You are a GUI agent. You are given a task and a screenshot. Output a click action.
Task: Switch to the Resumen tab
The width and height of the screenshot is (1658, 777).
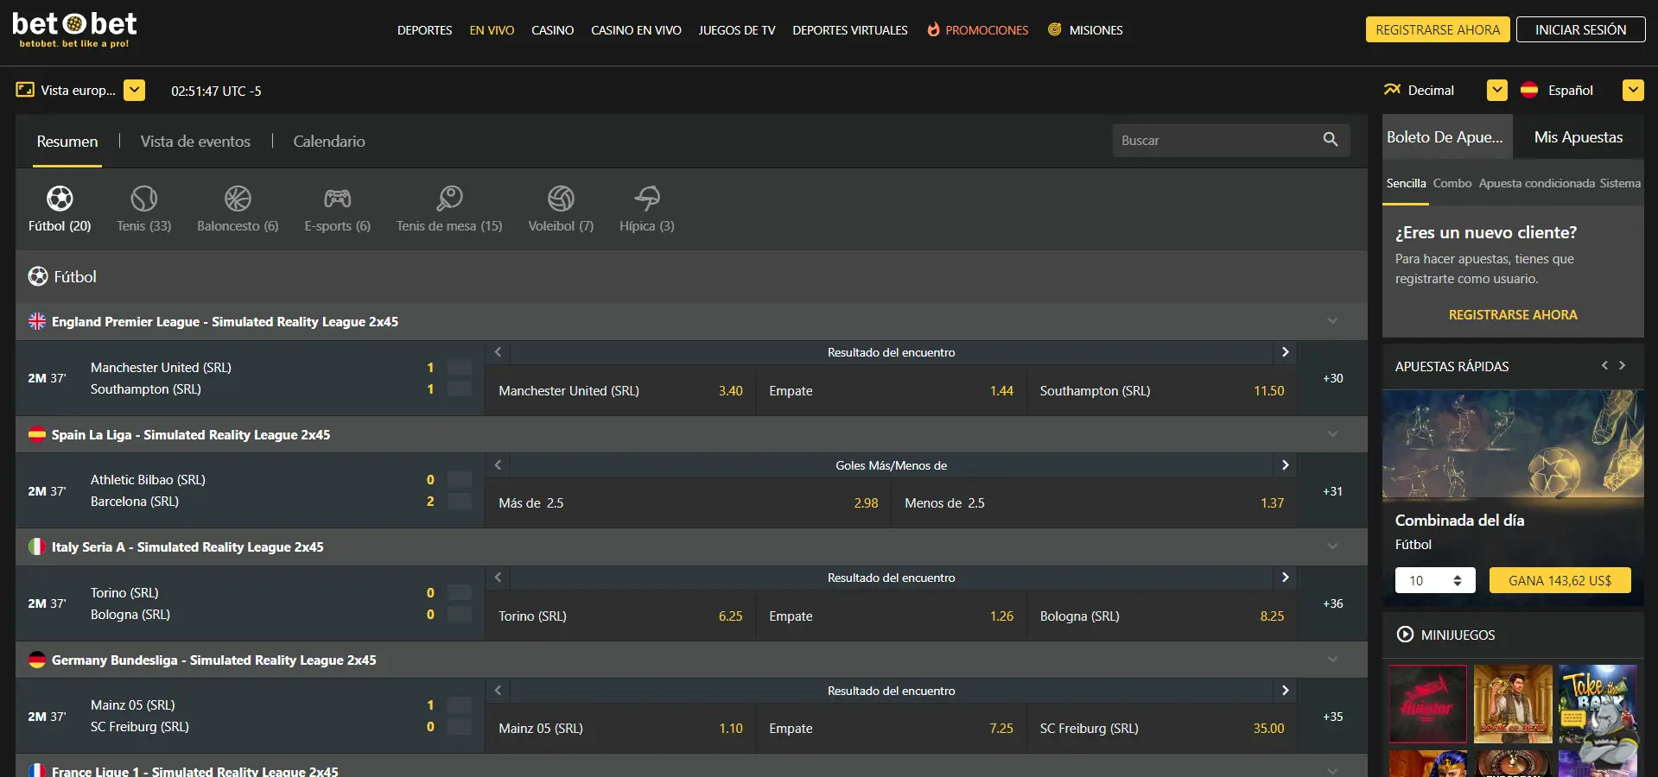click(67, 142)
